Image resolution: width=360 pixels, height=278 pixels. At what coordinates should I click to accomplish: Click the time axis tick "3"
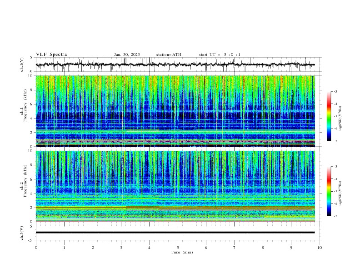pos(121,248)
